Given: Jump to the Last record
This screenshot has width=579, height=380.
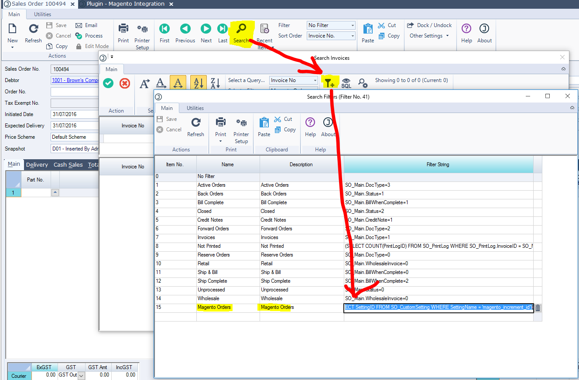Looking at the screenshot, I should [x=223, y=29].
